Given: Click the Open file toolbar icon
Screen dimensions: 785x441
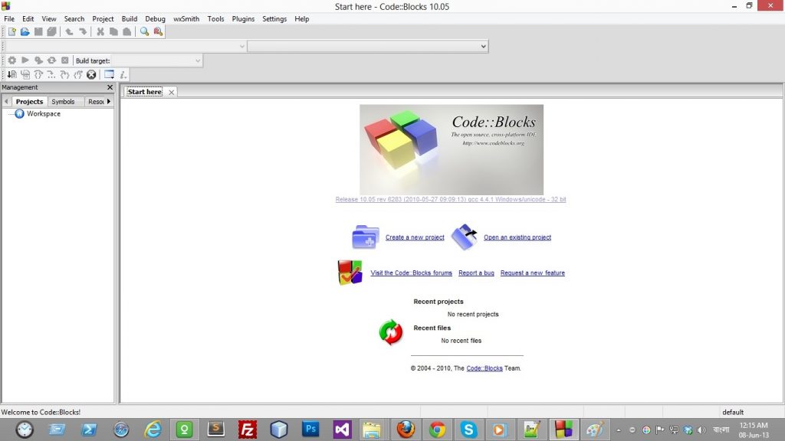Looking at the screenshot, I should pyautogui.click(x=25, y=31).
